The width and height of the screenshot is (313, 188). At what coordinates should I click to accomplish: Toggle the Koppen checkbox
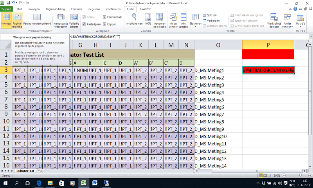click(x=104, y=24)
